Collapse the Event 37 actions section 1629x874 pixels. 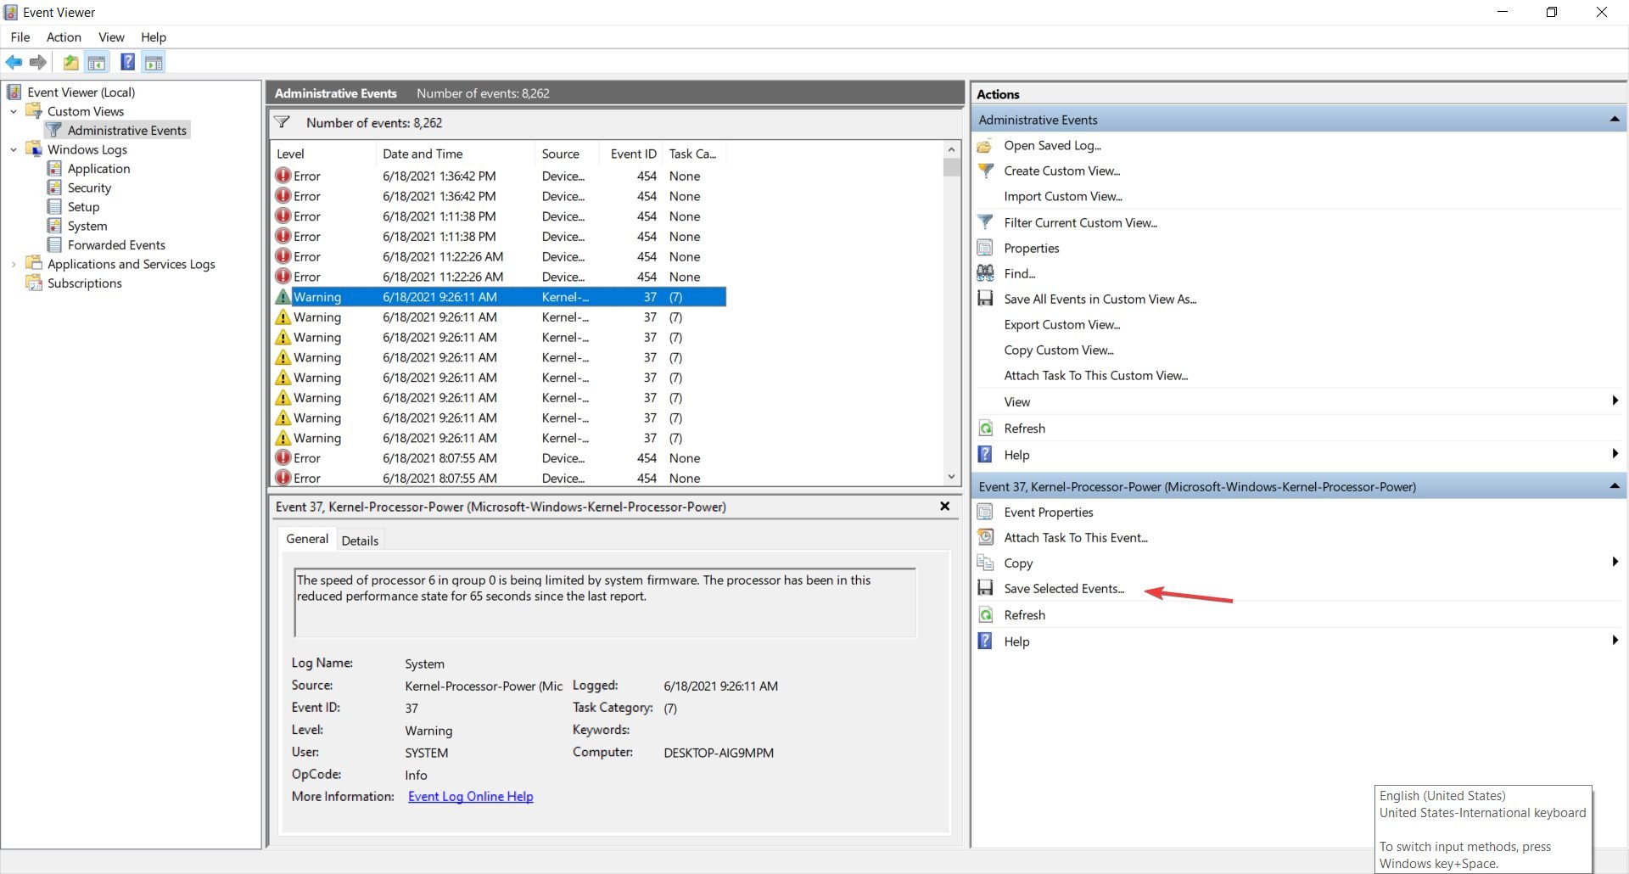1615,486
